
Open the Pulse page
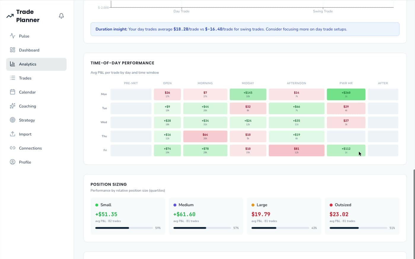pyautogui.click(x=36, y=36)
